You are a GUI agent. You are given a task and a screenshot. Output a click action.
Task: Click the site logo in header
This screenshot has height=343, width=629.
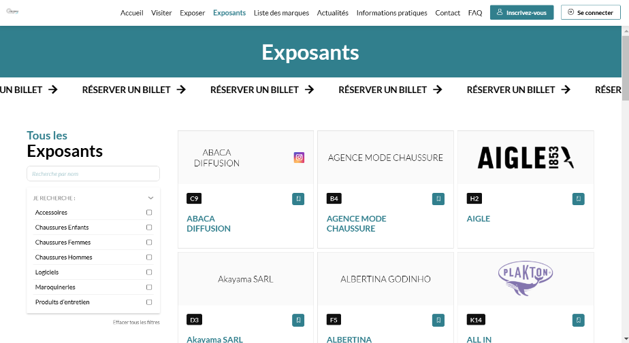[12, 11]
